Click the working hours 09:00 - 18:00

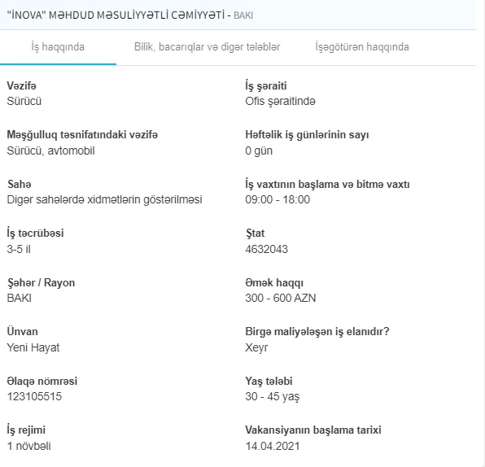click(x=277, y=200)
